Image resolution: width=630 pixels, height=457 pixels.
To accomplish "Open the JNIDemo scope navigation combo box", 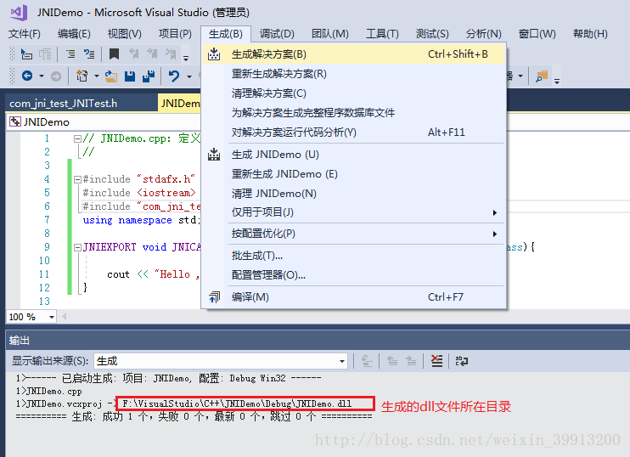I will pyautogui.click(x=104, y=121).
